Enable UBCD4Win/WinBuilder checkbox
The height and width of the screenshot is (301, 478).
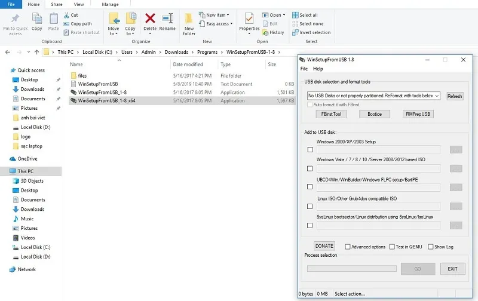click(x=310, y=186)
